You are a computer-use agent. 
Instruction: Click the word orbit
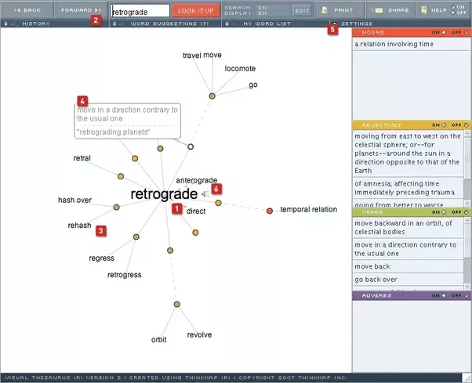[158, 339]
